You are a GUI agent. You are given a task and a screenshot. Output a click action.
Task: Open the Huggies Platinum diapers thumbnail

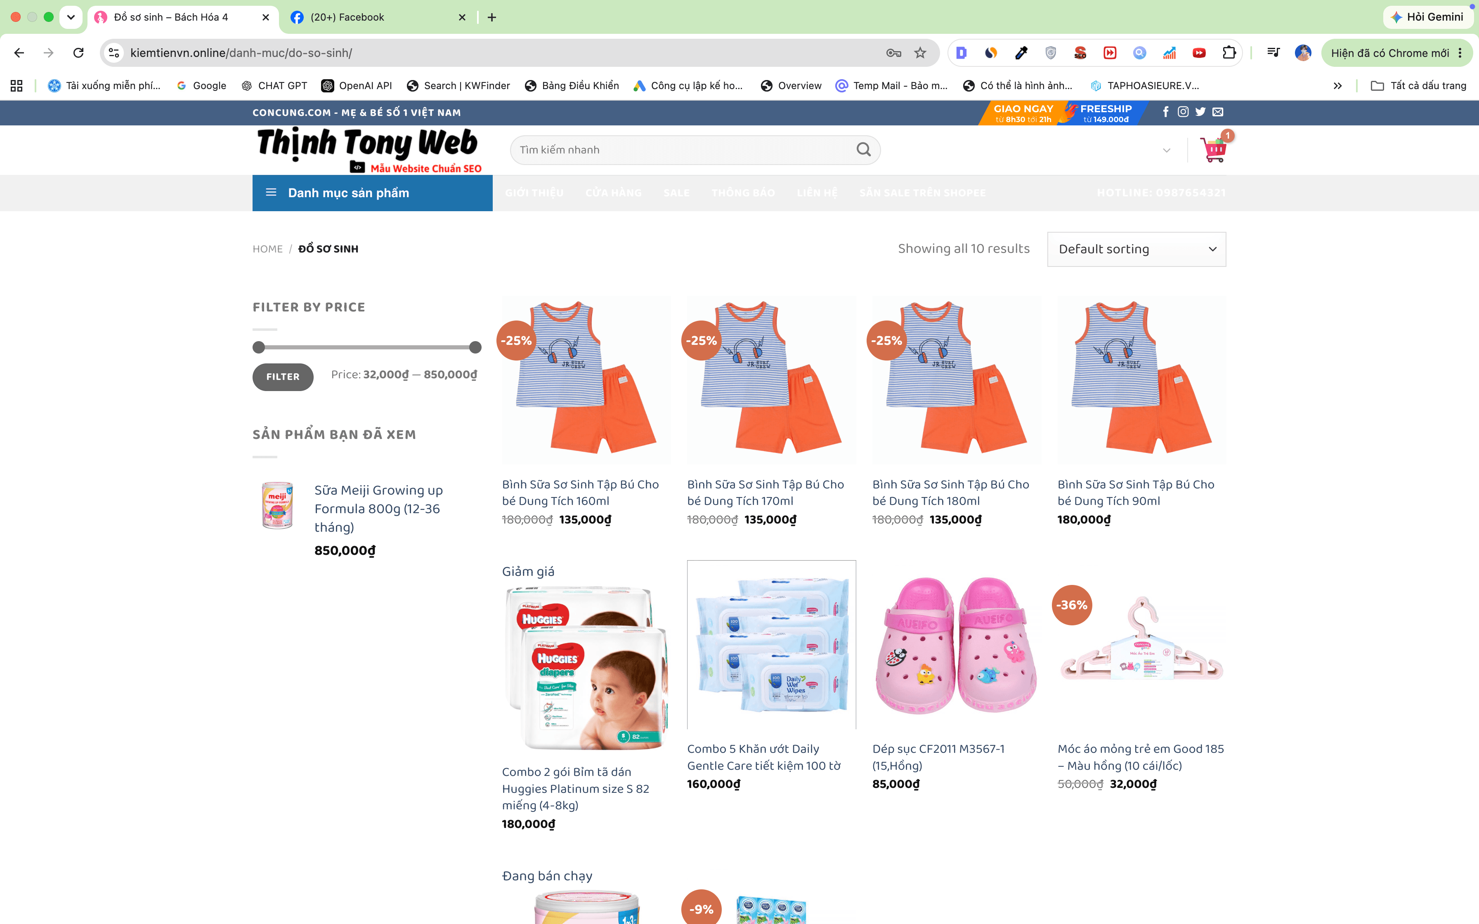[586, 668]
